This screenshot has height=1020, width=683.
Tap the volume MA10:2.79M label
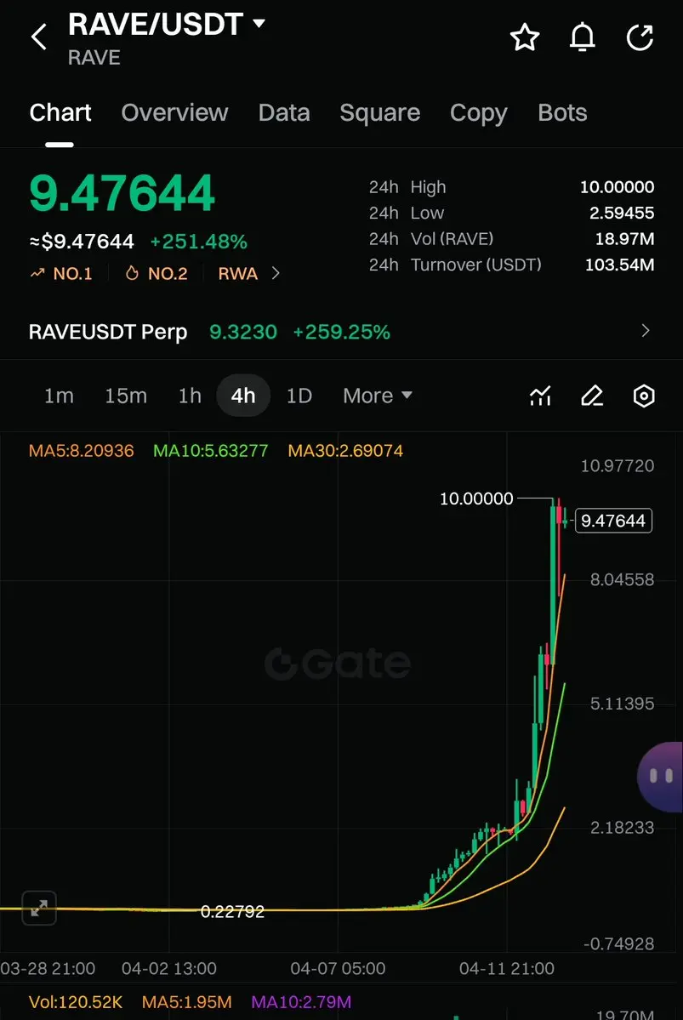point(301,1002)
